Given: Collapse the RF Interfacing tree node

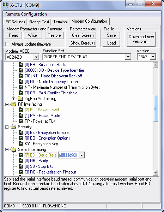Looking at the screenshot, I should point(7,104).
